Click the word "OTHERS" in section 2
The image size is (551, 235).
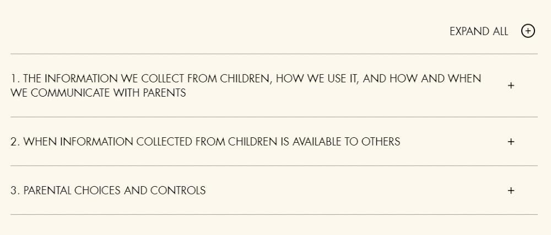click(x=381, y=142)
